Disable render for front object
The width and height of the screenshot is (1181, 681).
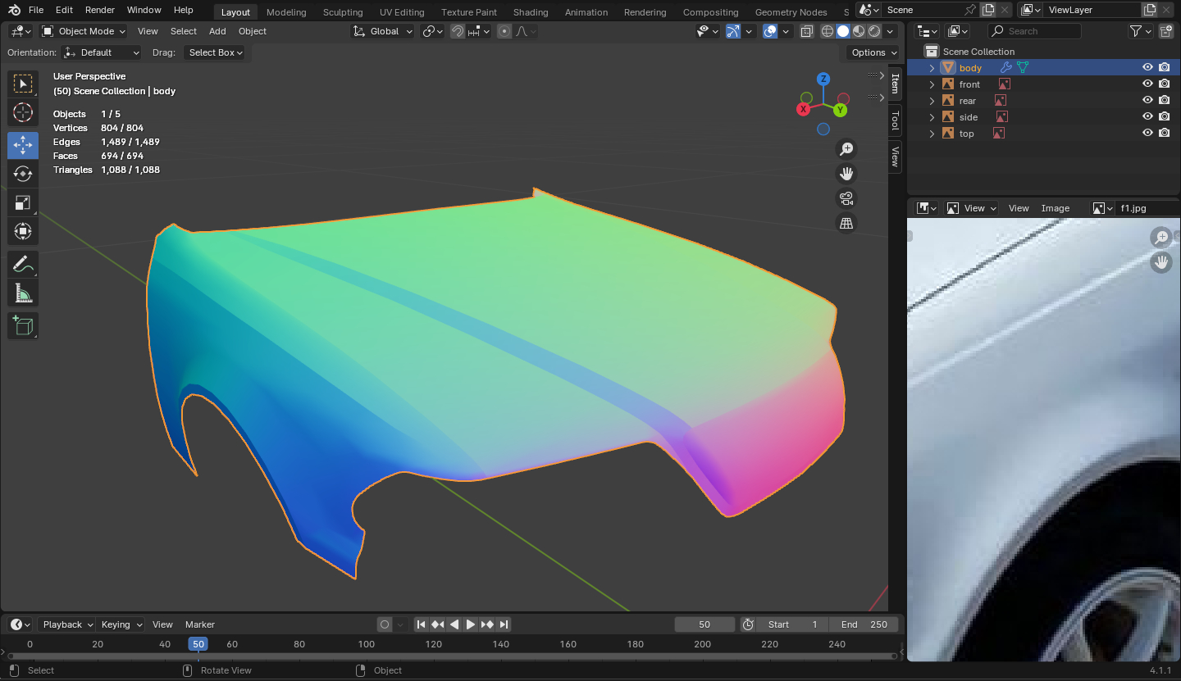[1165, 84]
